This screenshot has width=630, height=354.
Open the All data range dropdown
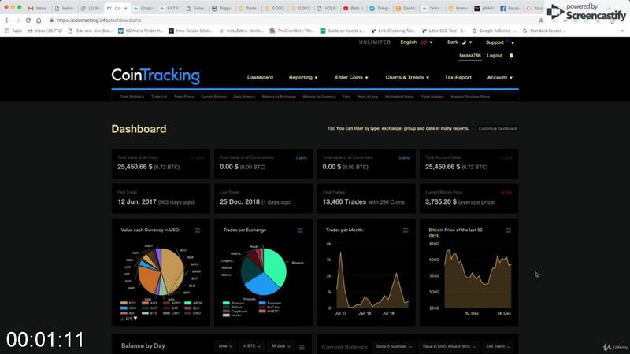(280, 346)
